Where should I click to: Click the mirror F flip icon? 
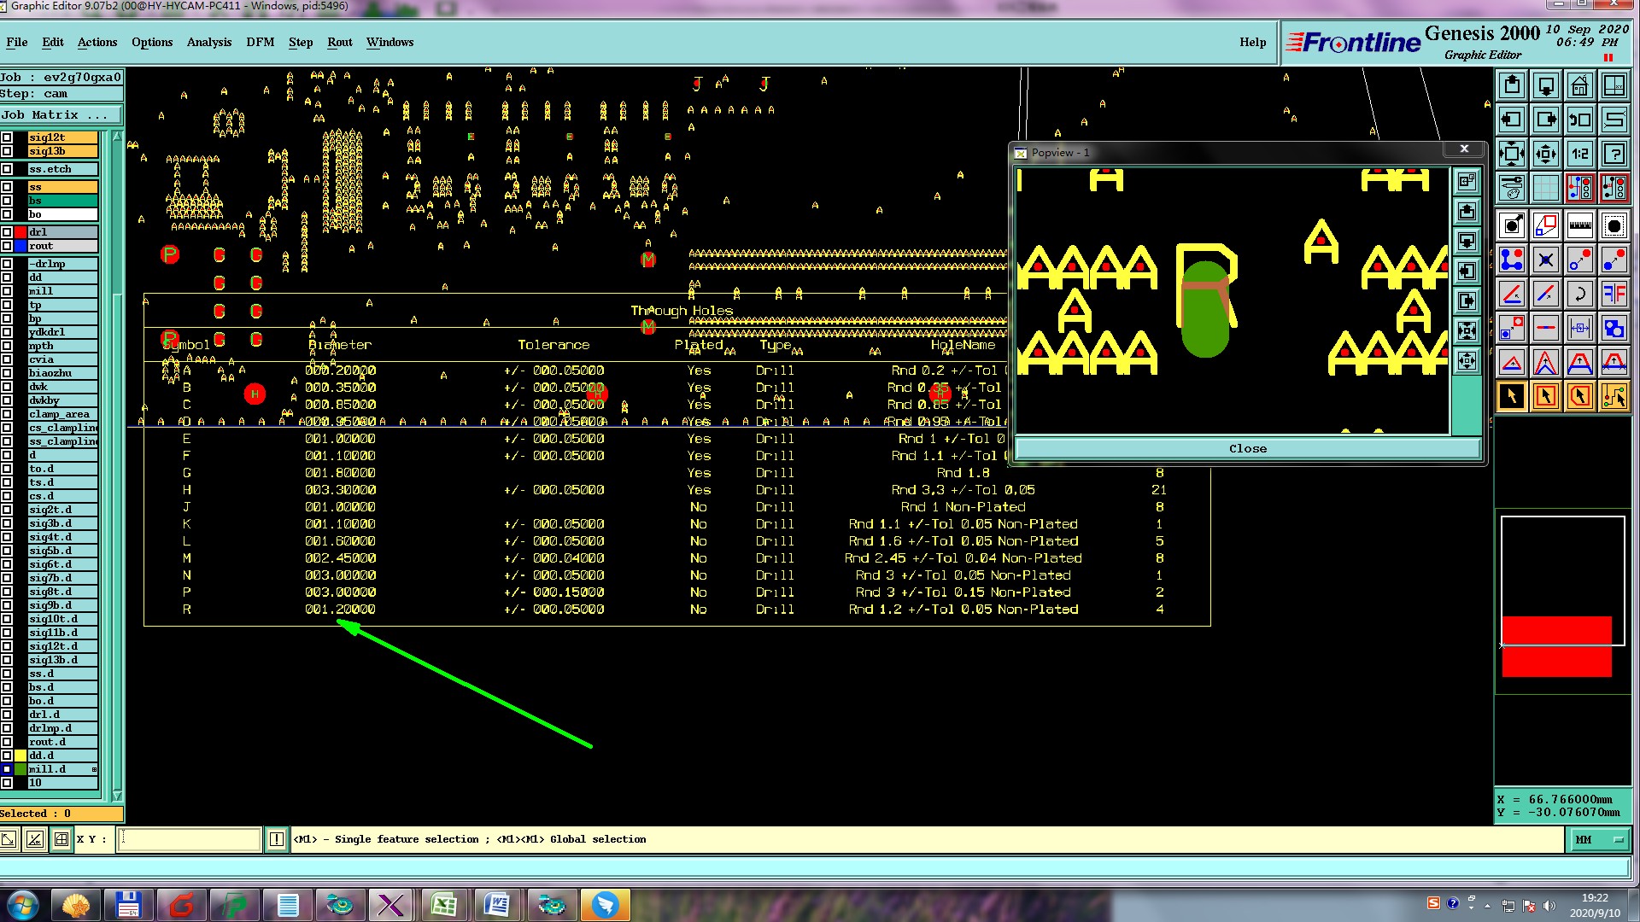pyautogui.click(x=1614, y=294)
